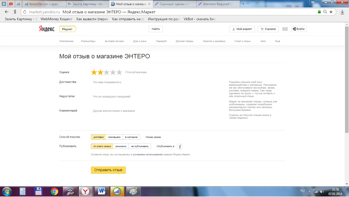Screen dimensions: 349x197
Task: Open Paint from the taskbar
Action: [x=133, y=191]
